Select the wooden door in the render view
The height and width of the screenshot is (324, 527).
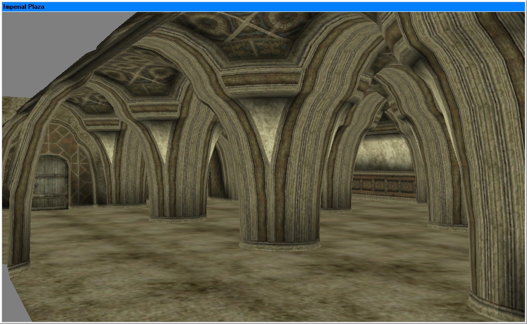pyautogui.click(x=51, y=182)
